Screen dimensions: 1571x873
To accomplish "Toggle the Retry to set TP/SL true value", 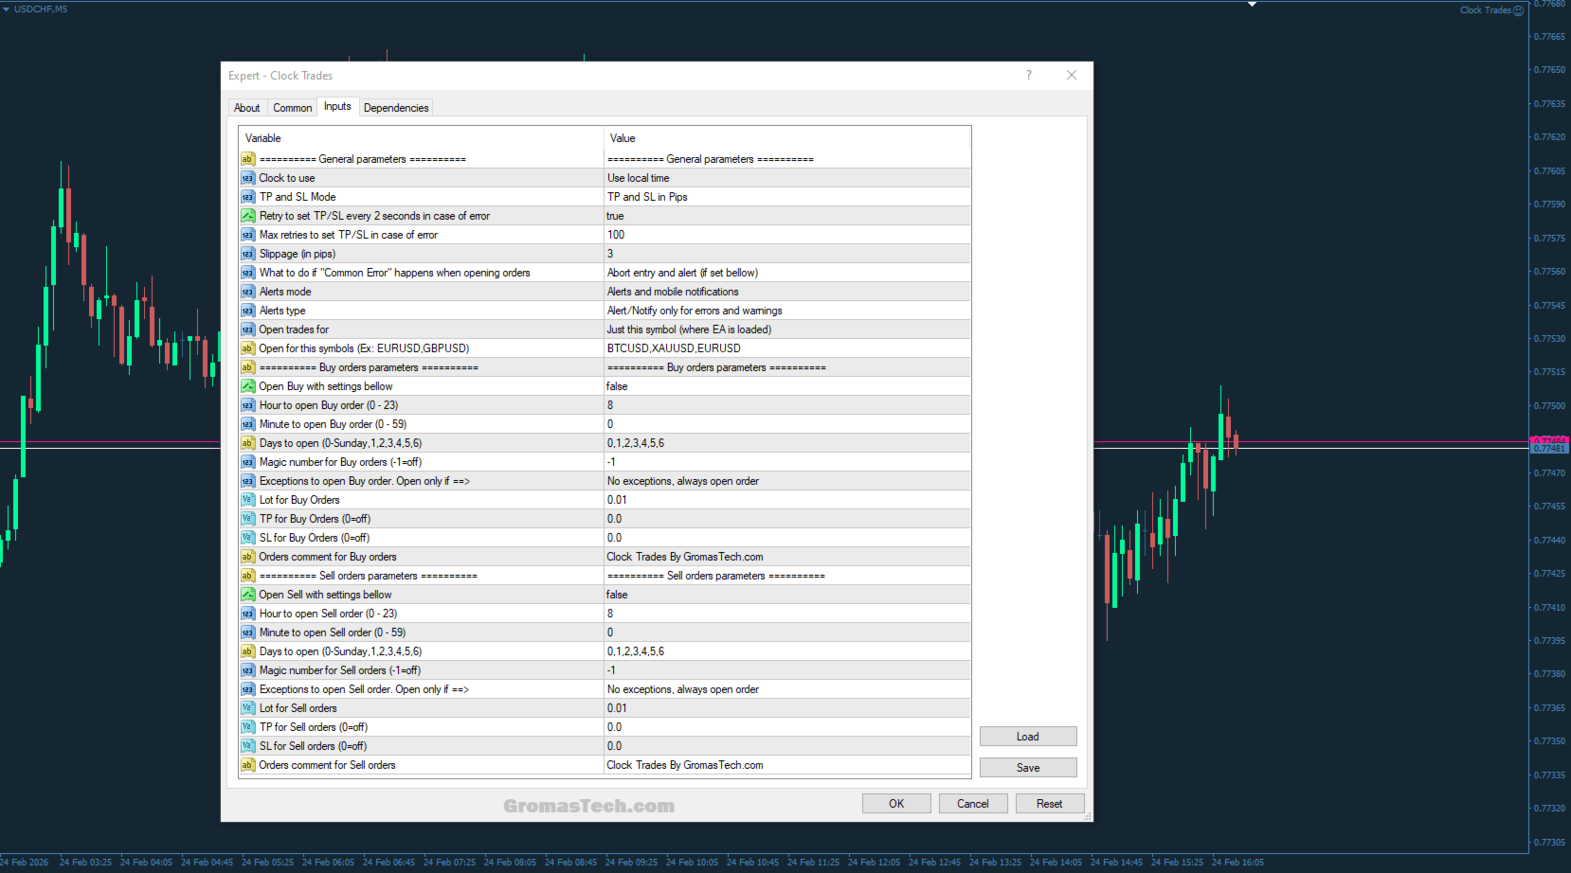I will [x=786, y=216].
